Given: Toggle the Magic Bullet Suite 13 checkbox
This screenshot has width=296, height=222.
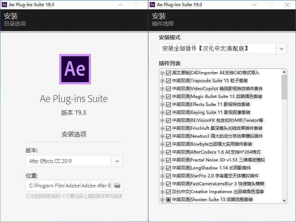Looking at the screenshot, I should pyautogui.click(x=168, y=97).
